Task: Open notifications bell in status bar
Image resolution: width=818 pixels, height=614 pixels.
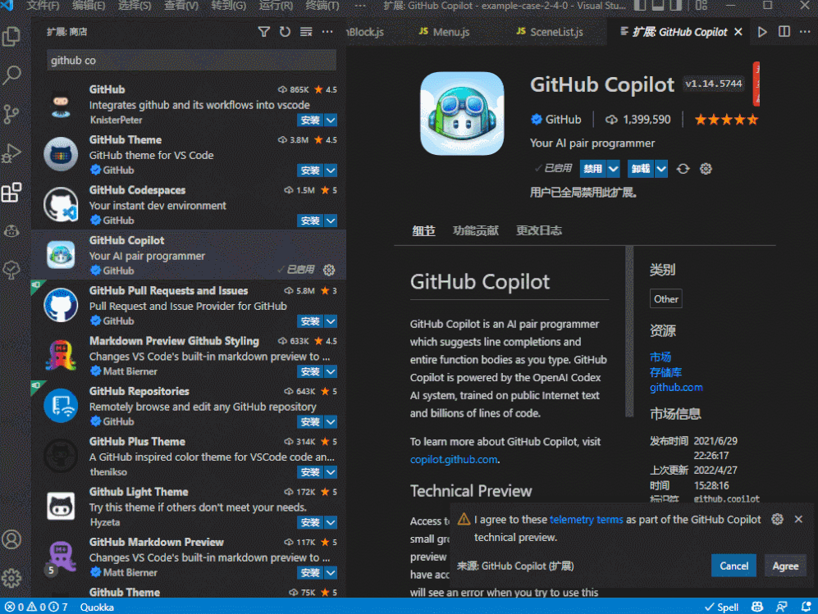Action: pyautogui.click(x=807, y=607)
